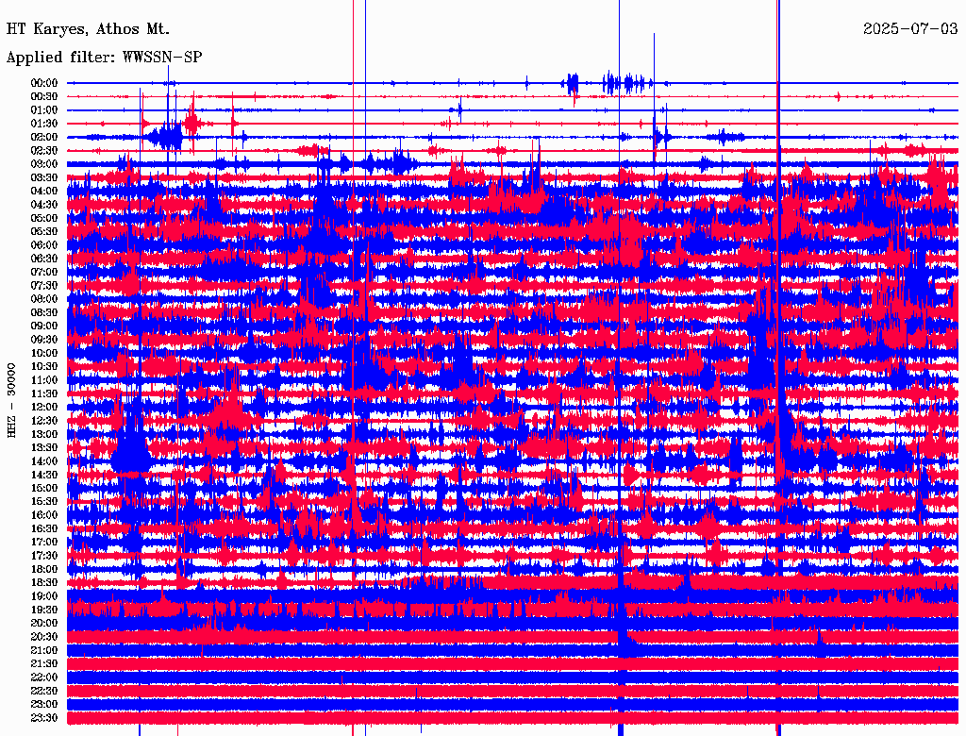Viewport: 966px width, 736px height.
Task: Select the 06:00 time row label
Action: [44, 245]
